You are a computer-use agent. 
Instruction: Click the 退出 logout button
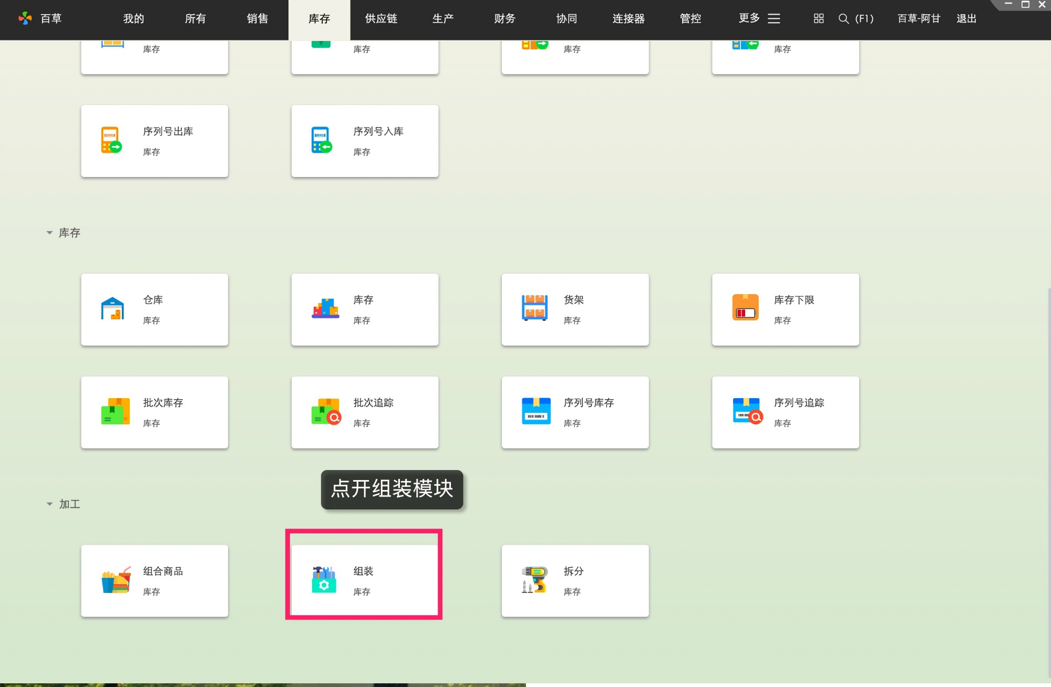coord(966,18)
